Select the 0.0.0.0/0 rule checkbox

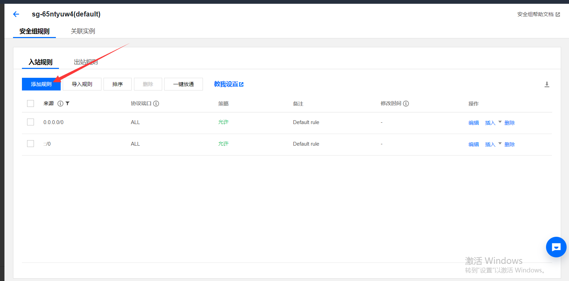pos(31,122)
